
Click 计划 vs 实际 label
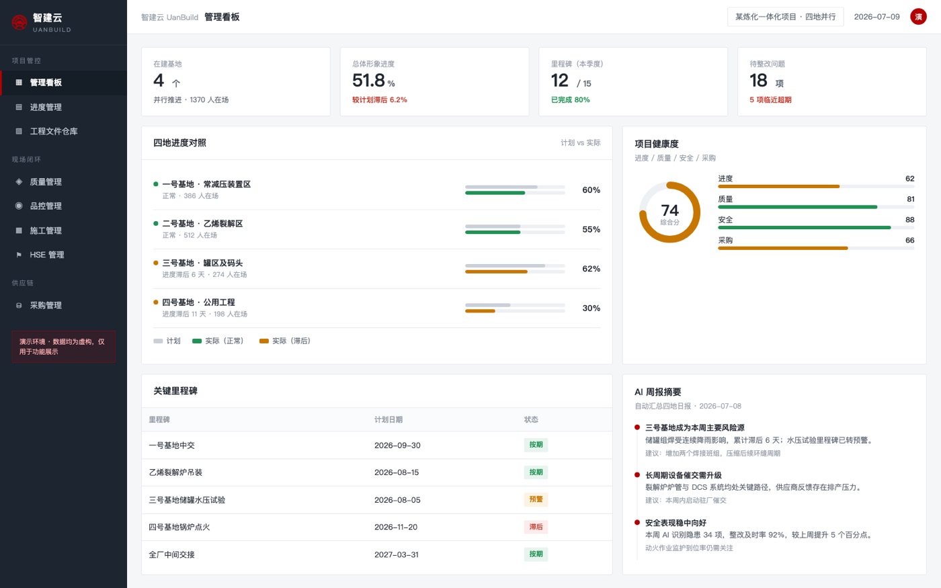[x=581, y=142]
